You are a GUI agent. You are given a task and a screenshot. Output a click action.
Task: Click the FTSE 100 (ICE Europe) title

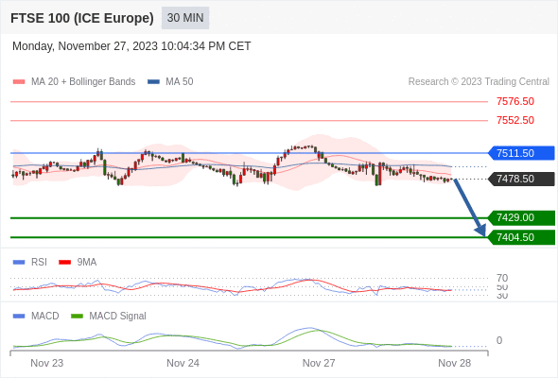click(82, 18)
